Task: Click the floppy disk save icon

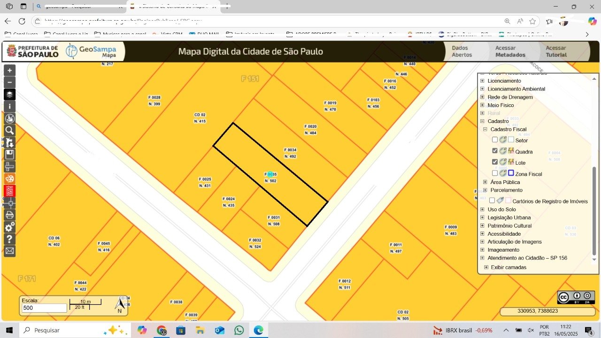Action: click(9, 154)
